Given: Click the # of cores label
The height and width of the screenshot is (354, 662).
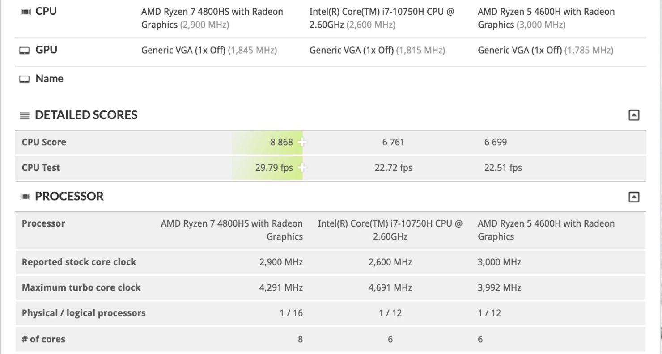Looking at the screenshot, I should click(43, 339).
